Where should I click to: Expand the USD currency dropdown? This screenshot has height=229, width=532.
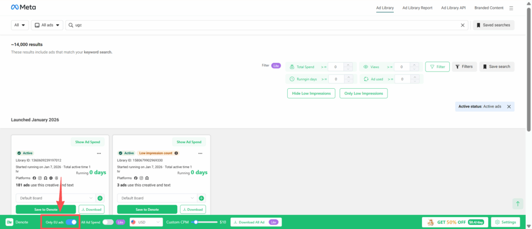(x=146, y=222)
